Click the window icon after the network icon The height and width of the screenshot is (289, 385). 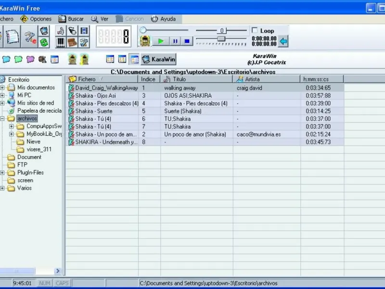(54, 59)
